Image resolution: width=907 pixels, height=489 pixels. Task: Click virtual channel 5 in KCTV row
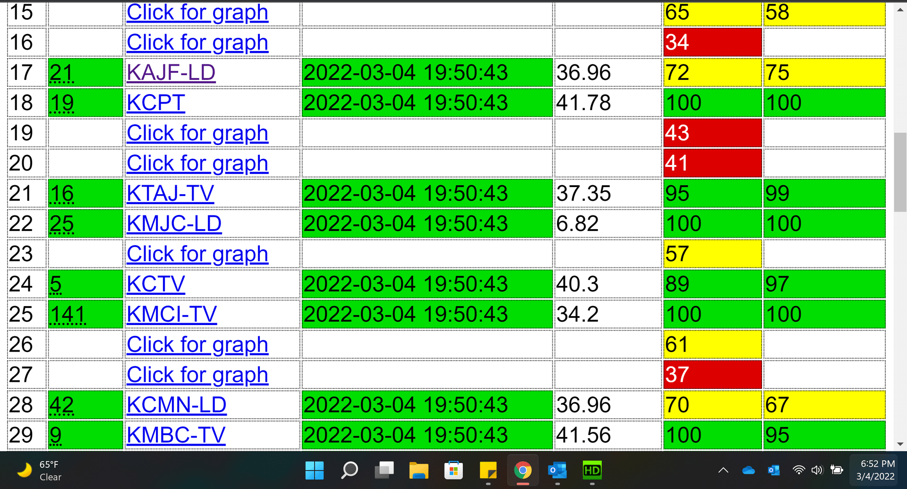point(56,284)
